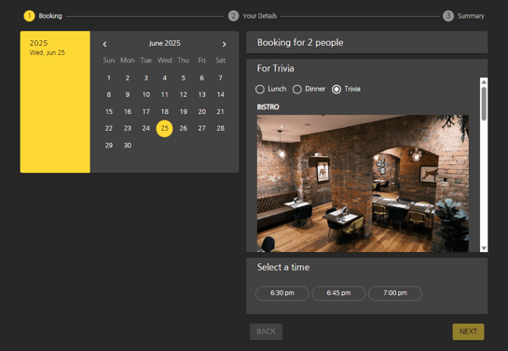This screenshot has height=351, width=508.
Task: Click the 2025 year in yellow panel
Action: tap(39, 43)
